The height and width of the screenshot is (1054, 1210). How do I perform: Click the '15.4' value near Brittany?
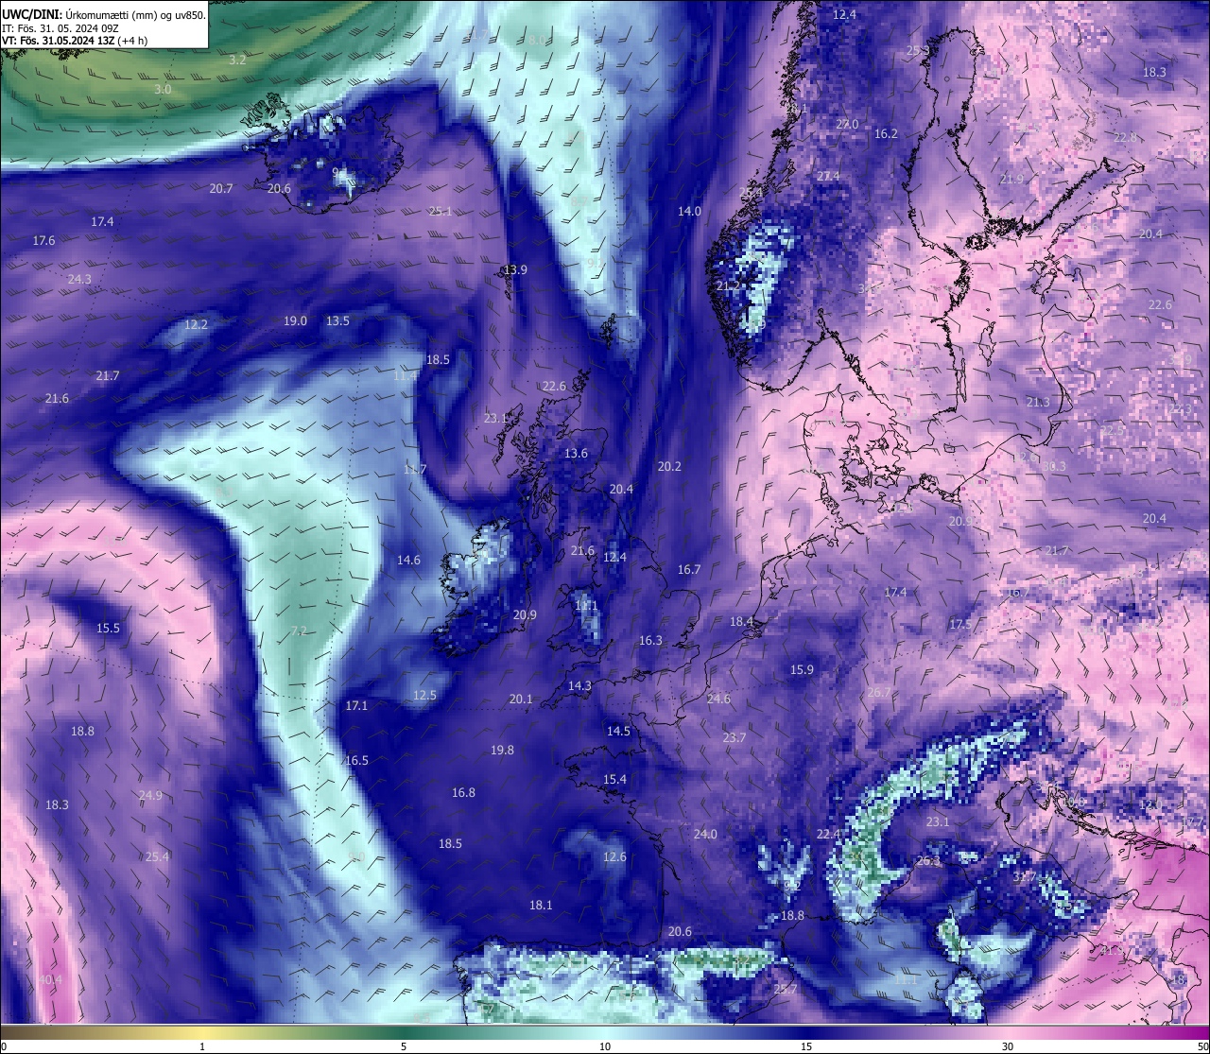coord(614,780)
